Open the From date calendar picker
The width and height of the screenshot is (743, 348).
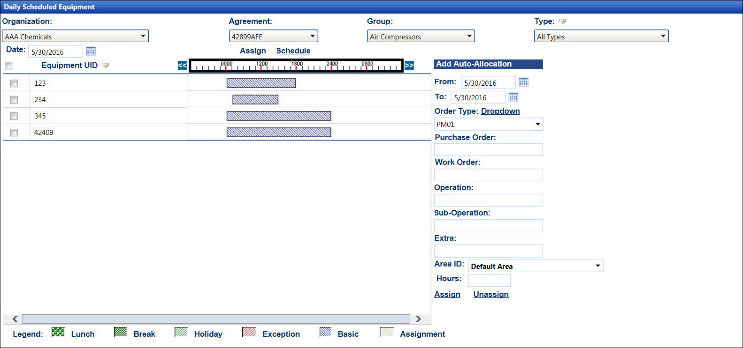pos(523,82)
